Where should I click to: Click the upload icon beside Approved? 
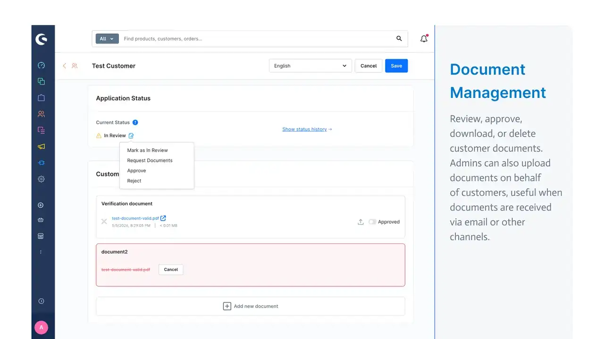tap(361, 222)
